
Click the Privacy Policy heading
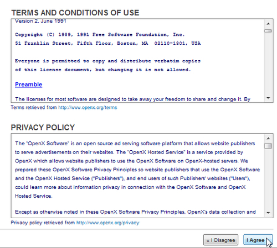[x=43, y=128]
